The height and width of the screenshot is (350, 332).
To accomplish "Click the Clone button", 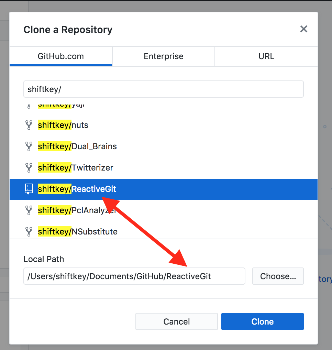I will click(x=262, y=321).
